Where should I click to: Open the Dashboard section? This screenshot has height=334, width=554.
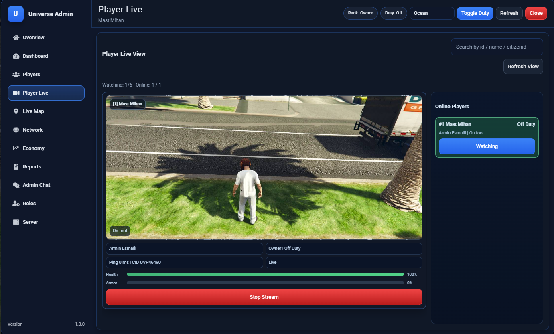click(x=46, y=56)
